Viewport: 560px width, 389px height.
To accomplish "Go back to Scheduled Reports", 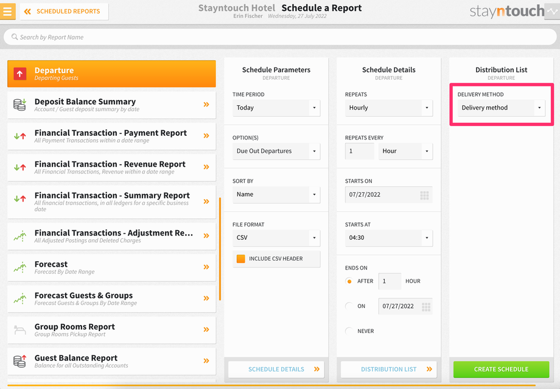I will point(65,12).
